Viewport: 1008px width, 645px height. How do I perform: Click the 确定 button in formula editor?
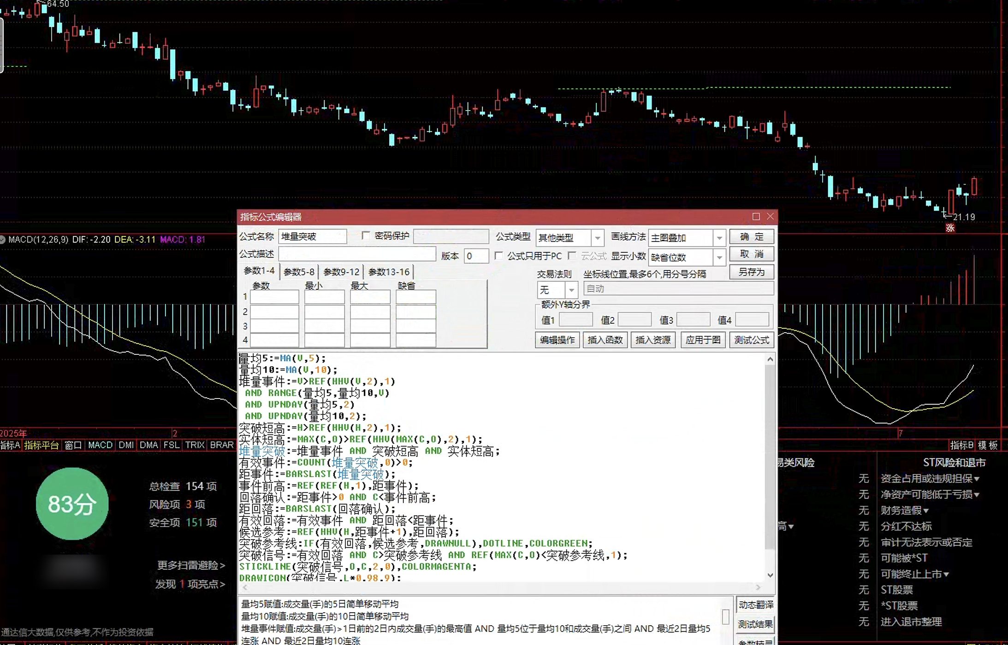[751, 237]
